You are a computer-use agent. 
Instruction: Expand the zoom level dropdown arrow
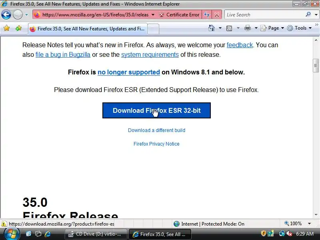309,224
